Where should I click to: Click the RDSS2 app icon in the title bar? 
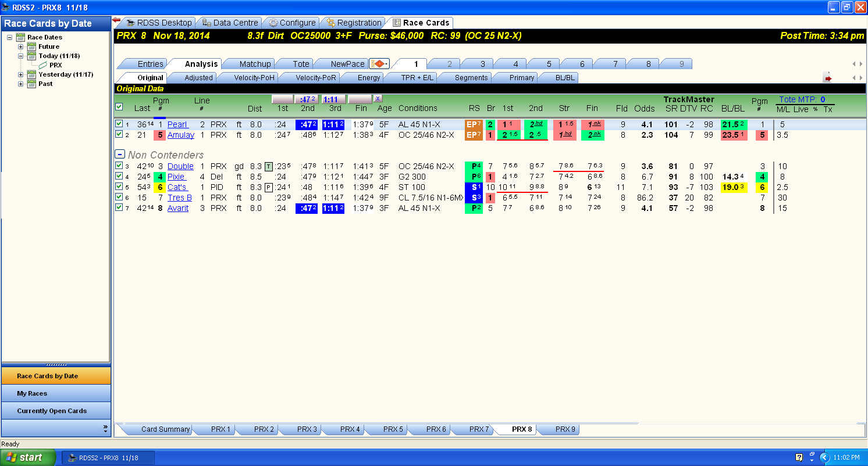(x=6, y=7)
